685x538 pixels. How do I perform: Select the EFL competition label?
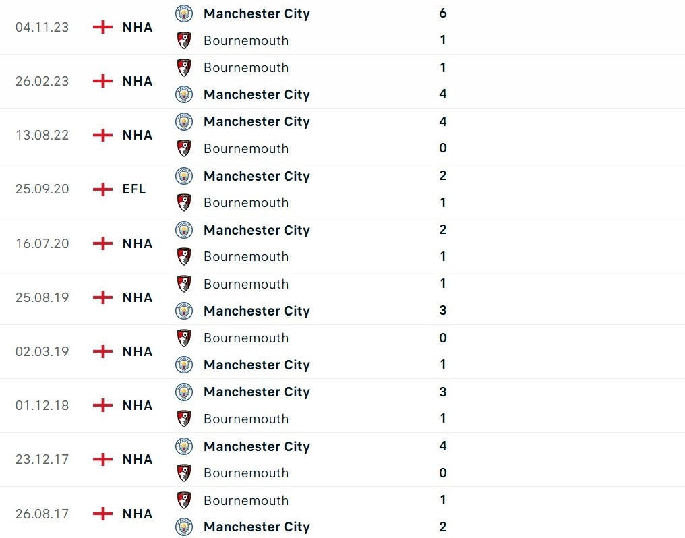click(x=134, y=189)
